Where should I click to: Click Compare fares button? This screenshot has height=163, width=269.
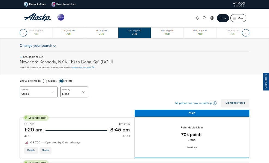coord(235,103)
